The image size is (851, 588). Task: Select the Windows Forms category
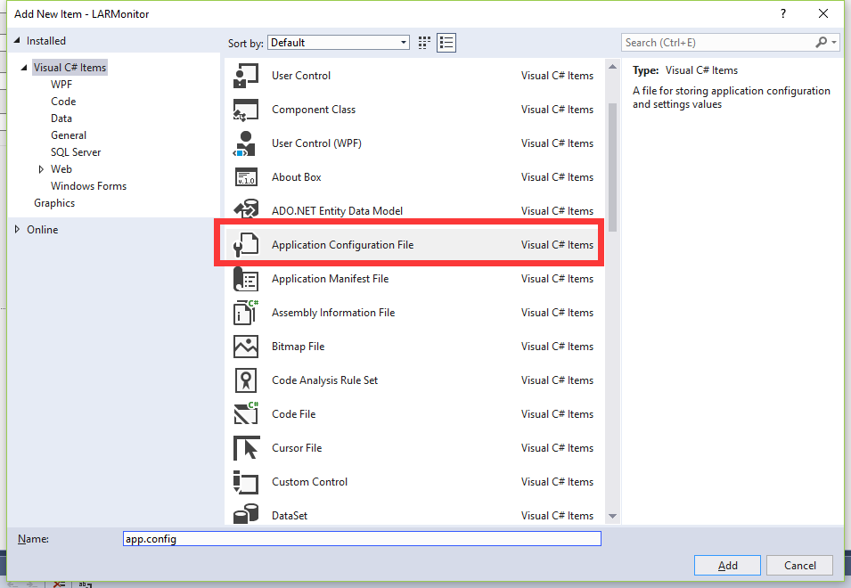88,185
